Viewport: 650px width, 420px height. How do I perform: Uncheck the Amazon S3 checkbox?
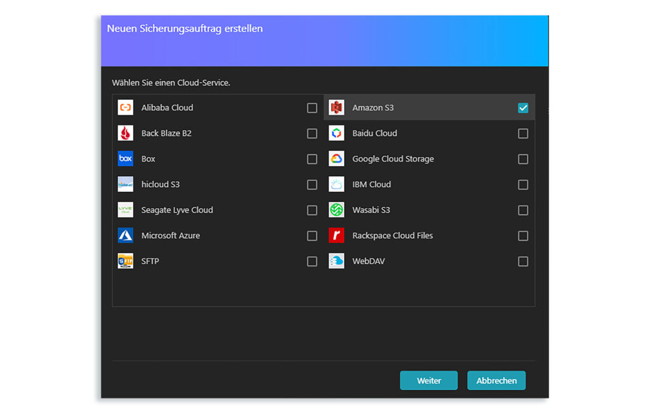(x=523, y=108)
